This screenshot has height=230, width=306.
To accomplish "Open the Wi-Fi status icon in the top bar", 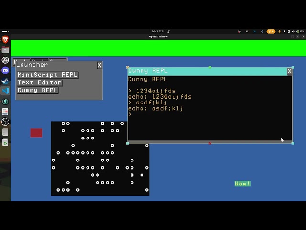I will point(284,31).
